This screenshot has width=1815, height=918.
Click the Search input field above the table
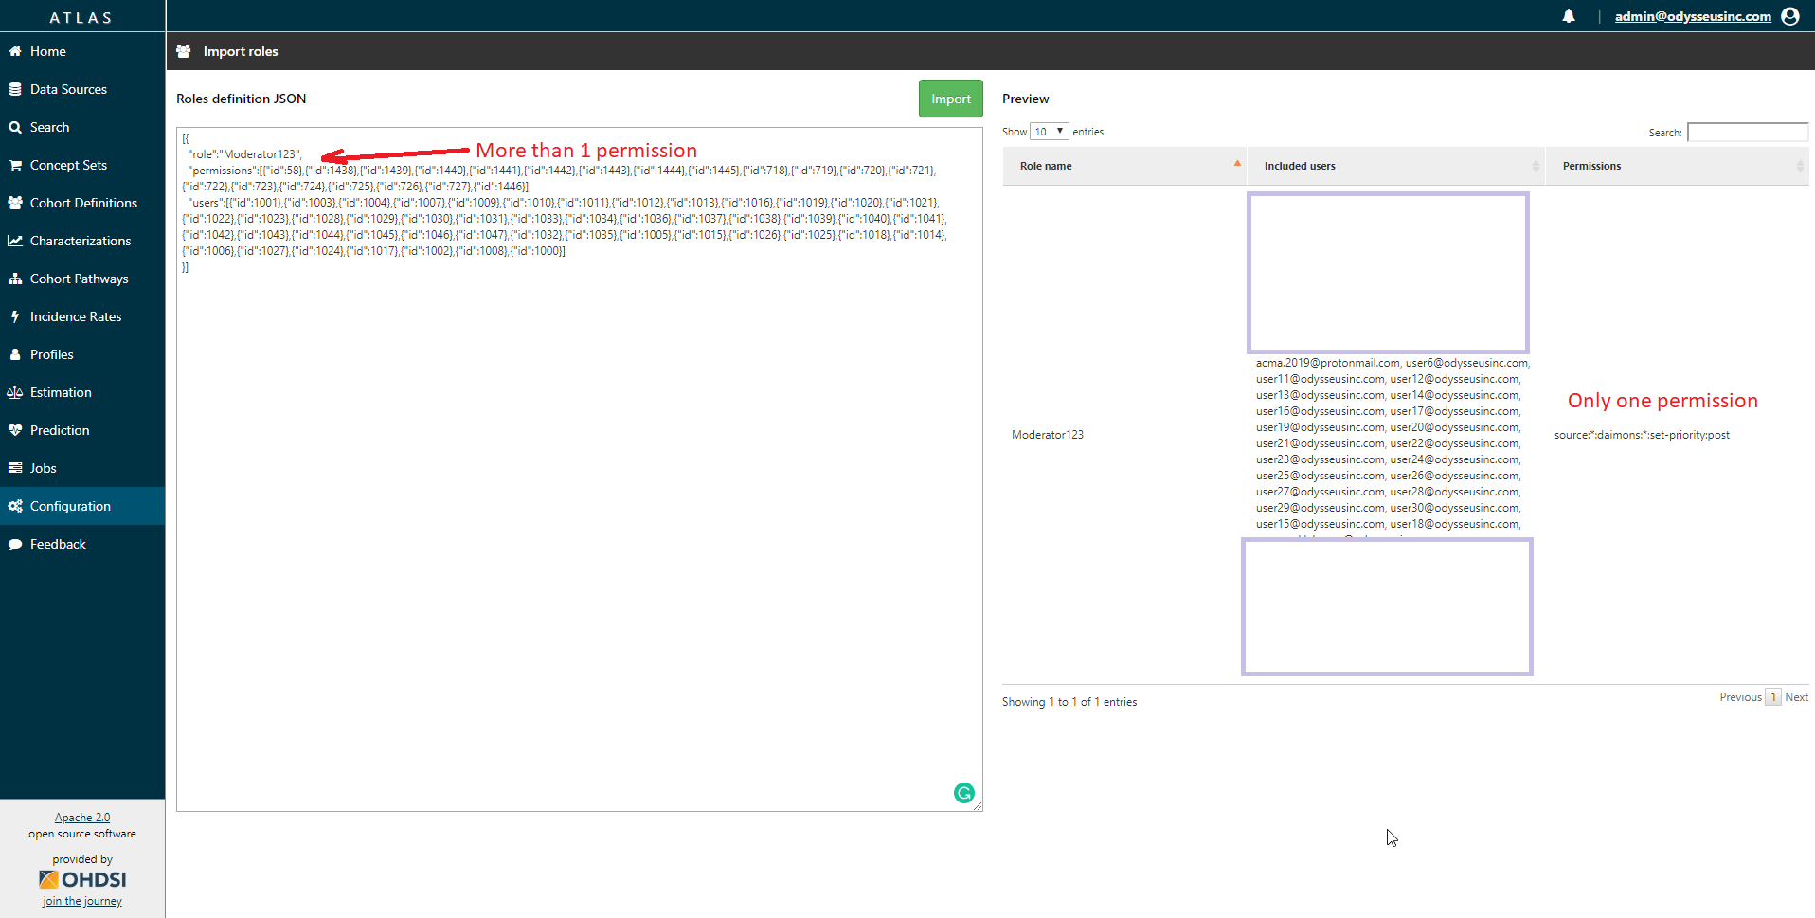(1748, 132)
